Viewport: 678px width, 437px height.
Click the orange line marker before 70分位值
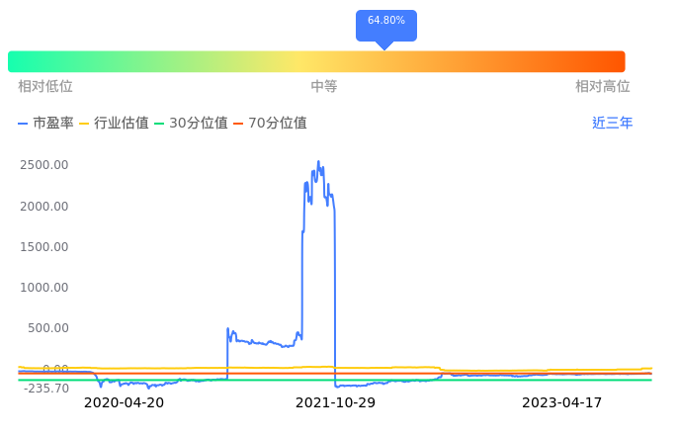[x=239, y=124]
